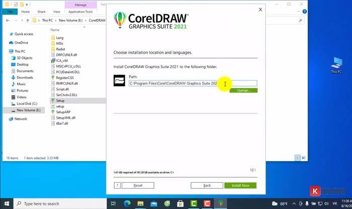
Task: Click the Type here to search box
Action: tap(55, 203)
